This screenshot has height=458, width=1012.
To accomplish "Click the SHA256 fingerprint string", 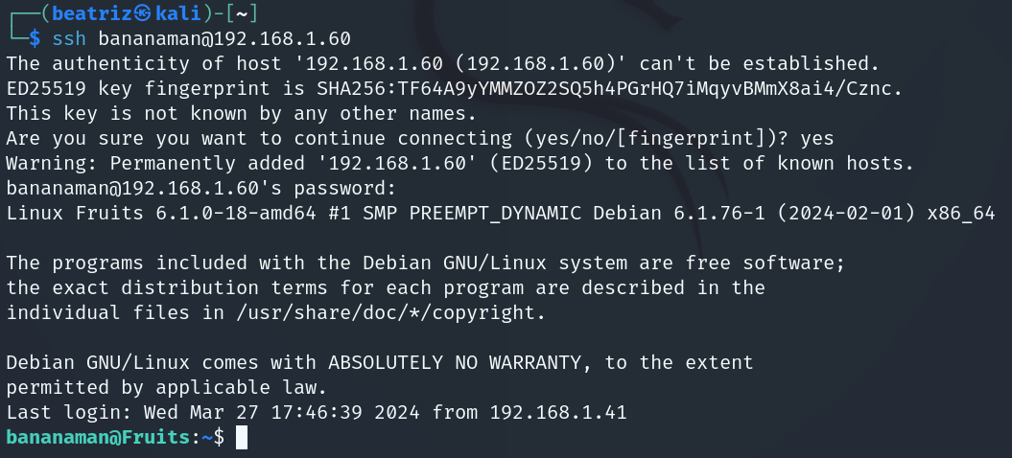I will (x=608, y=88).
